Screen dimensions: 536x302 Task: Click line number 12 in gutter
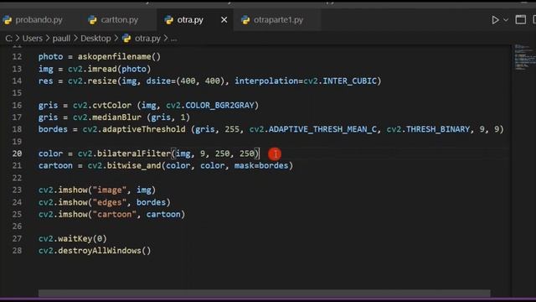[x=17, y=56]
